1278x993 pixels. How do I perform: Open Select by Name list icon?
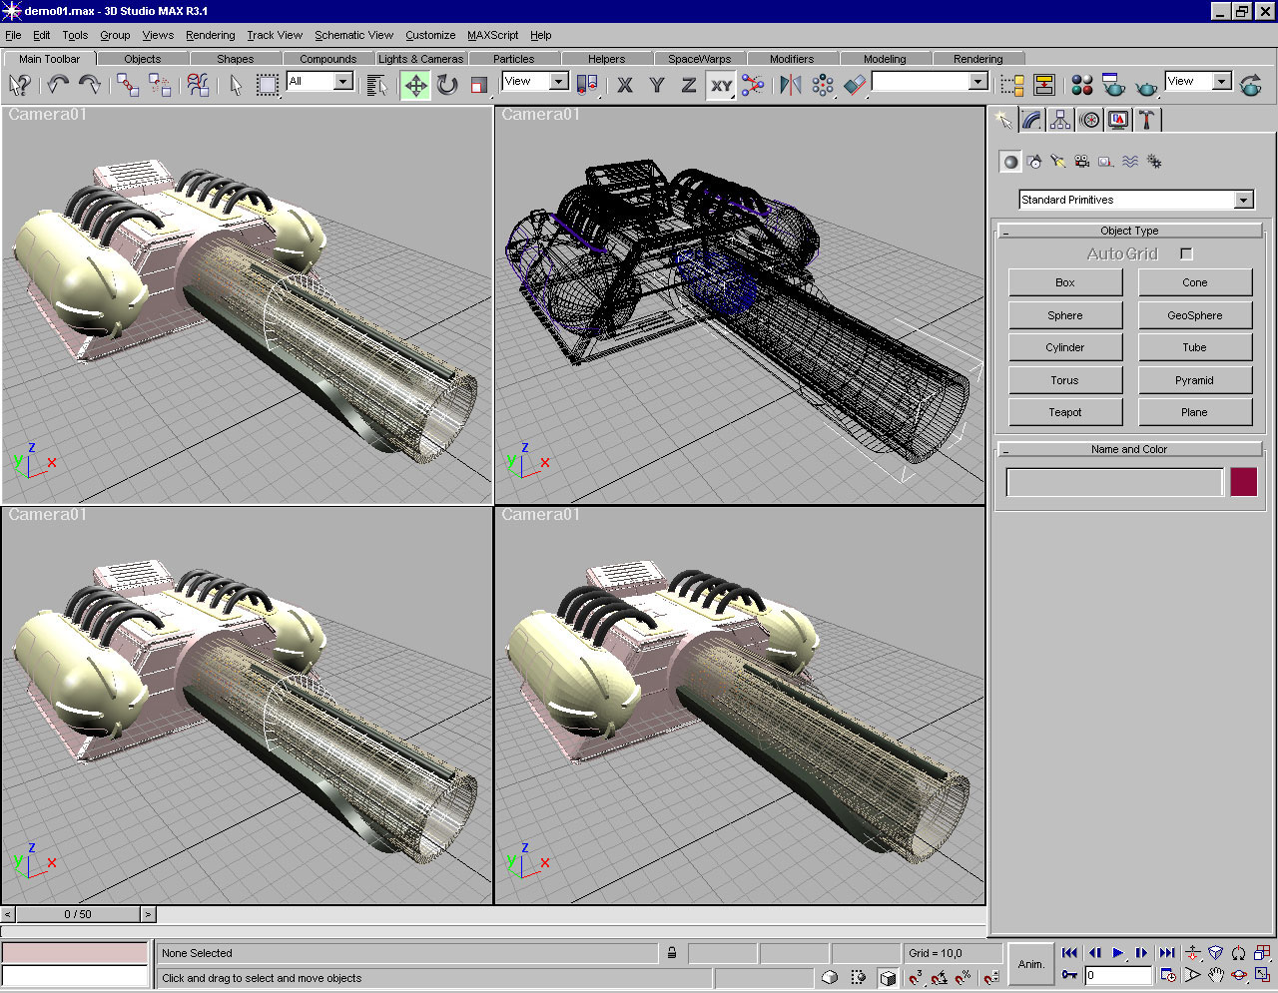point(376,86)
